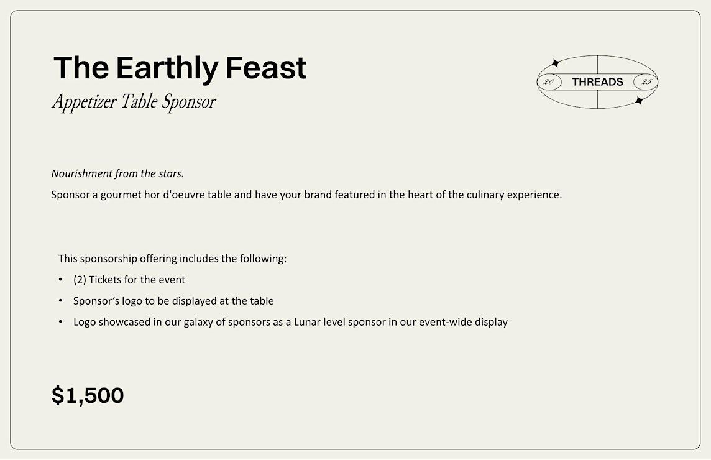Click the bullet dot before 'Sponsor's logo'
This screenshot has height=460, width=711.
coord(60,301)
